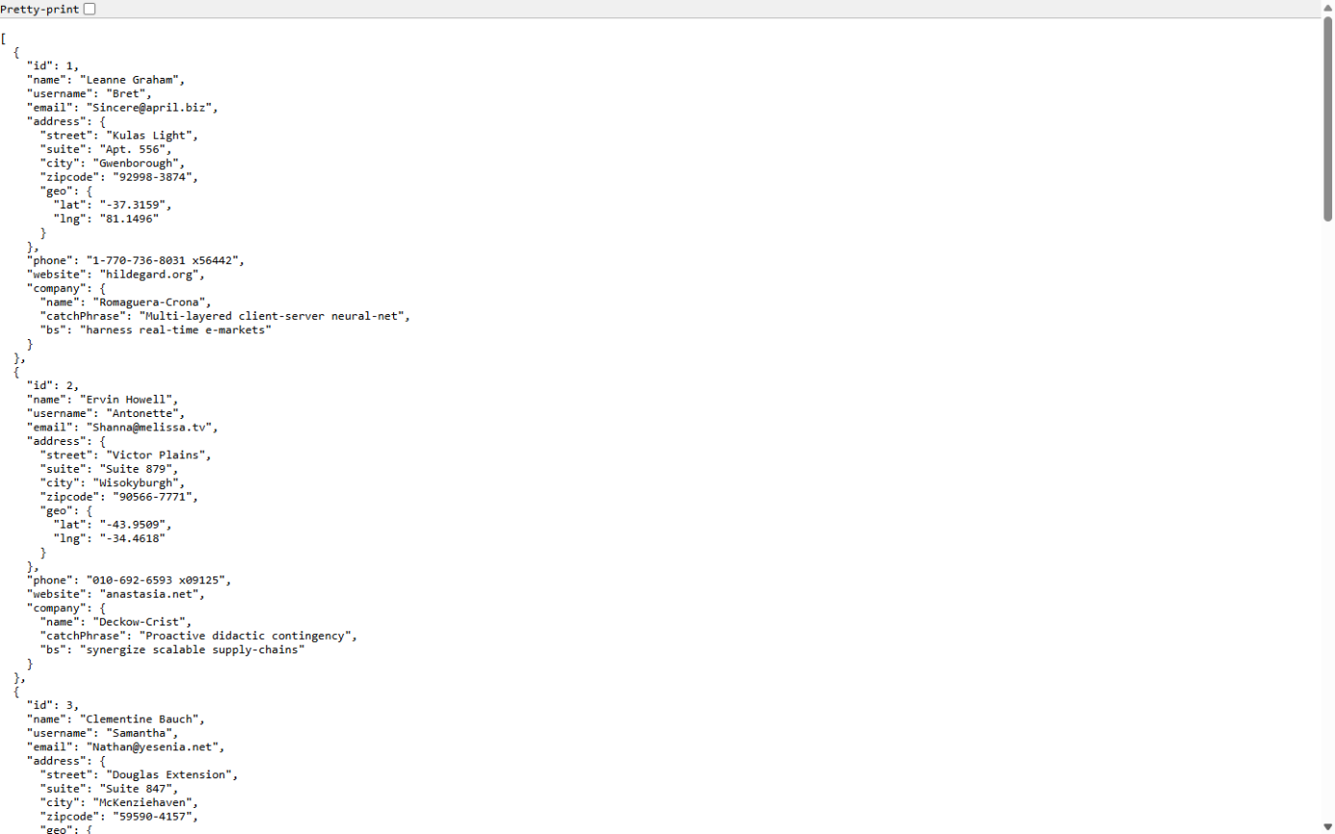Select the email "Nathan@yesenia.net"
The width and height of the screenshot is (1335, 834).
(x=154, y=747)
